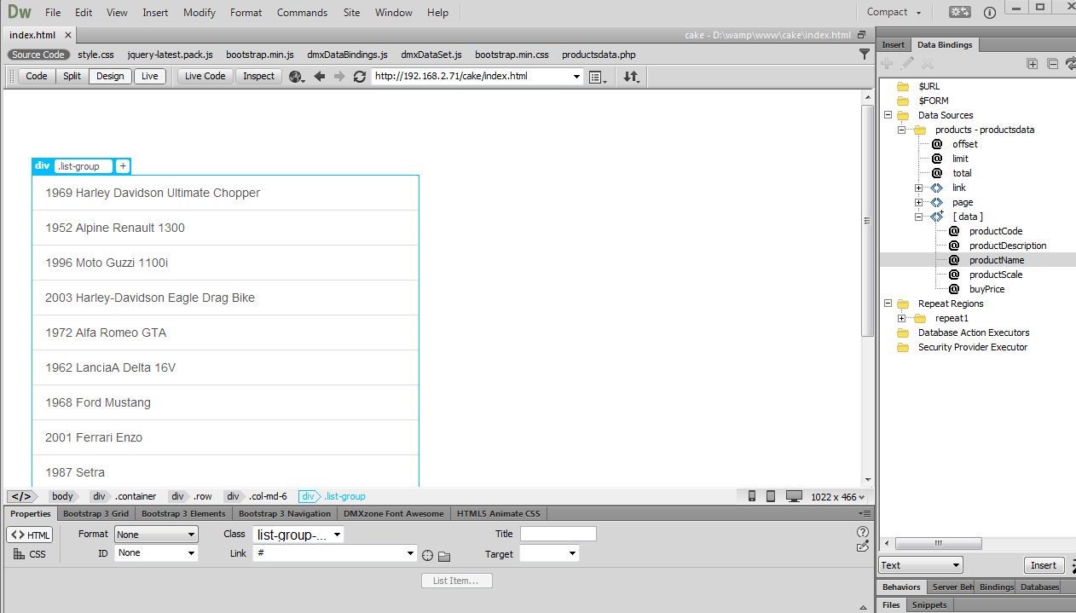
Task: Open the Class dropdown showing list-group
Action: click(298, 535)
